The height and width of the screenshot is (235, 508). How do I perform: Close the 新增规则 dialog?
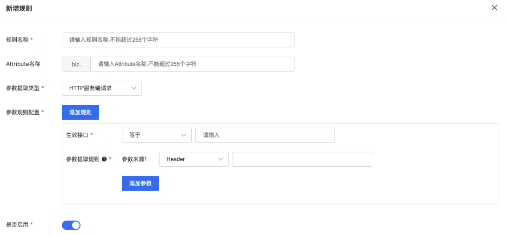(x=495, y=8)
